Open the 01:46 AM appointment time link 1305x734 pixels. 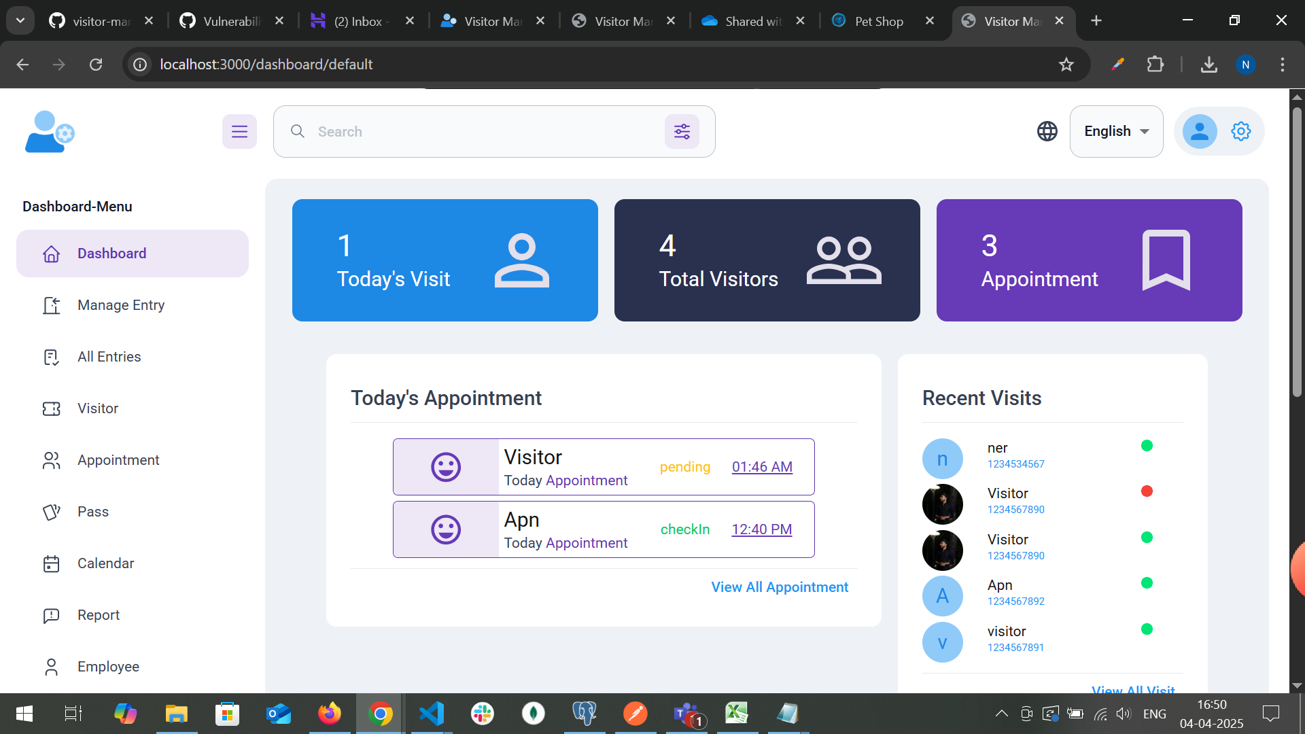(762, 467)
